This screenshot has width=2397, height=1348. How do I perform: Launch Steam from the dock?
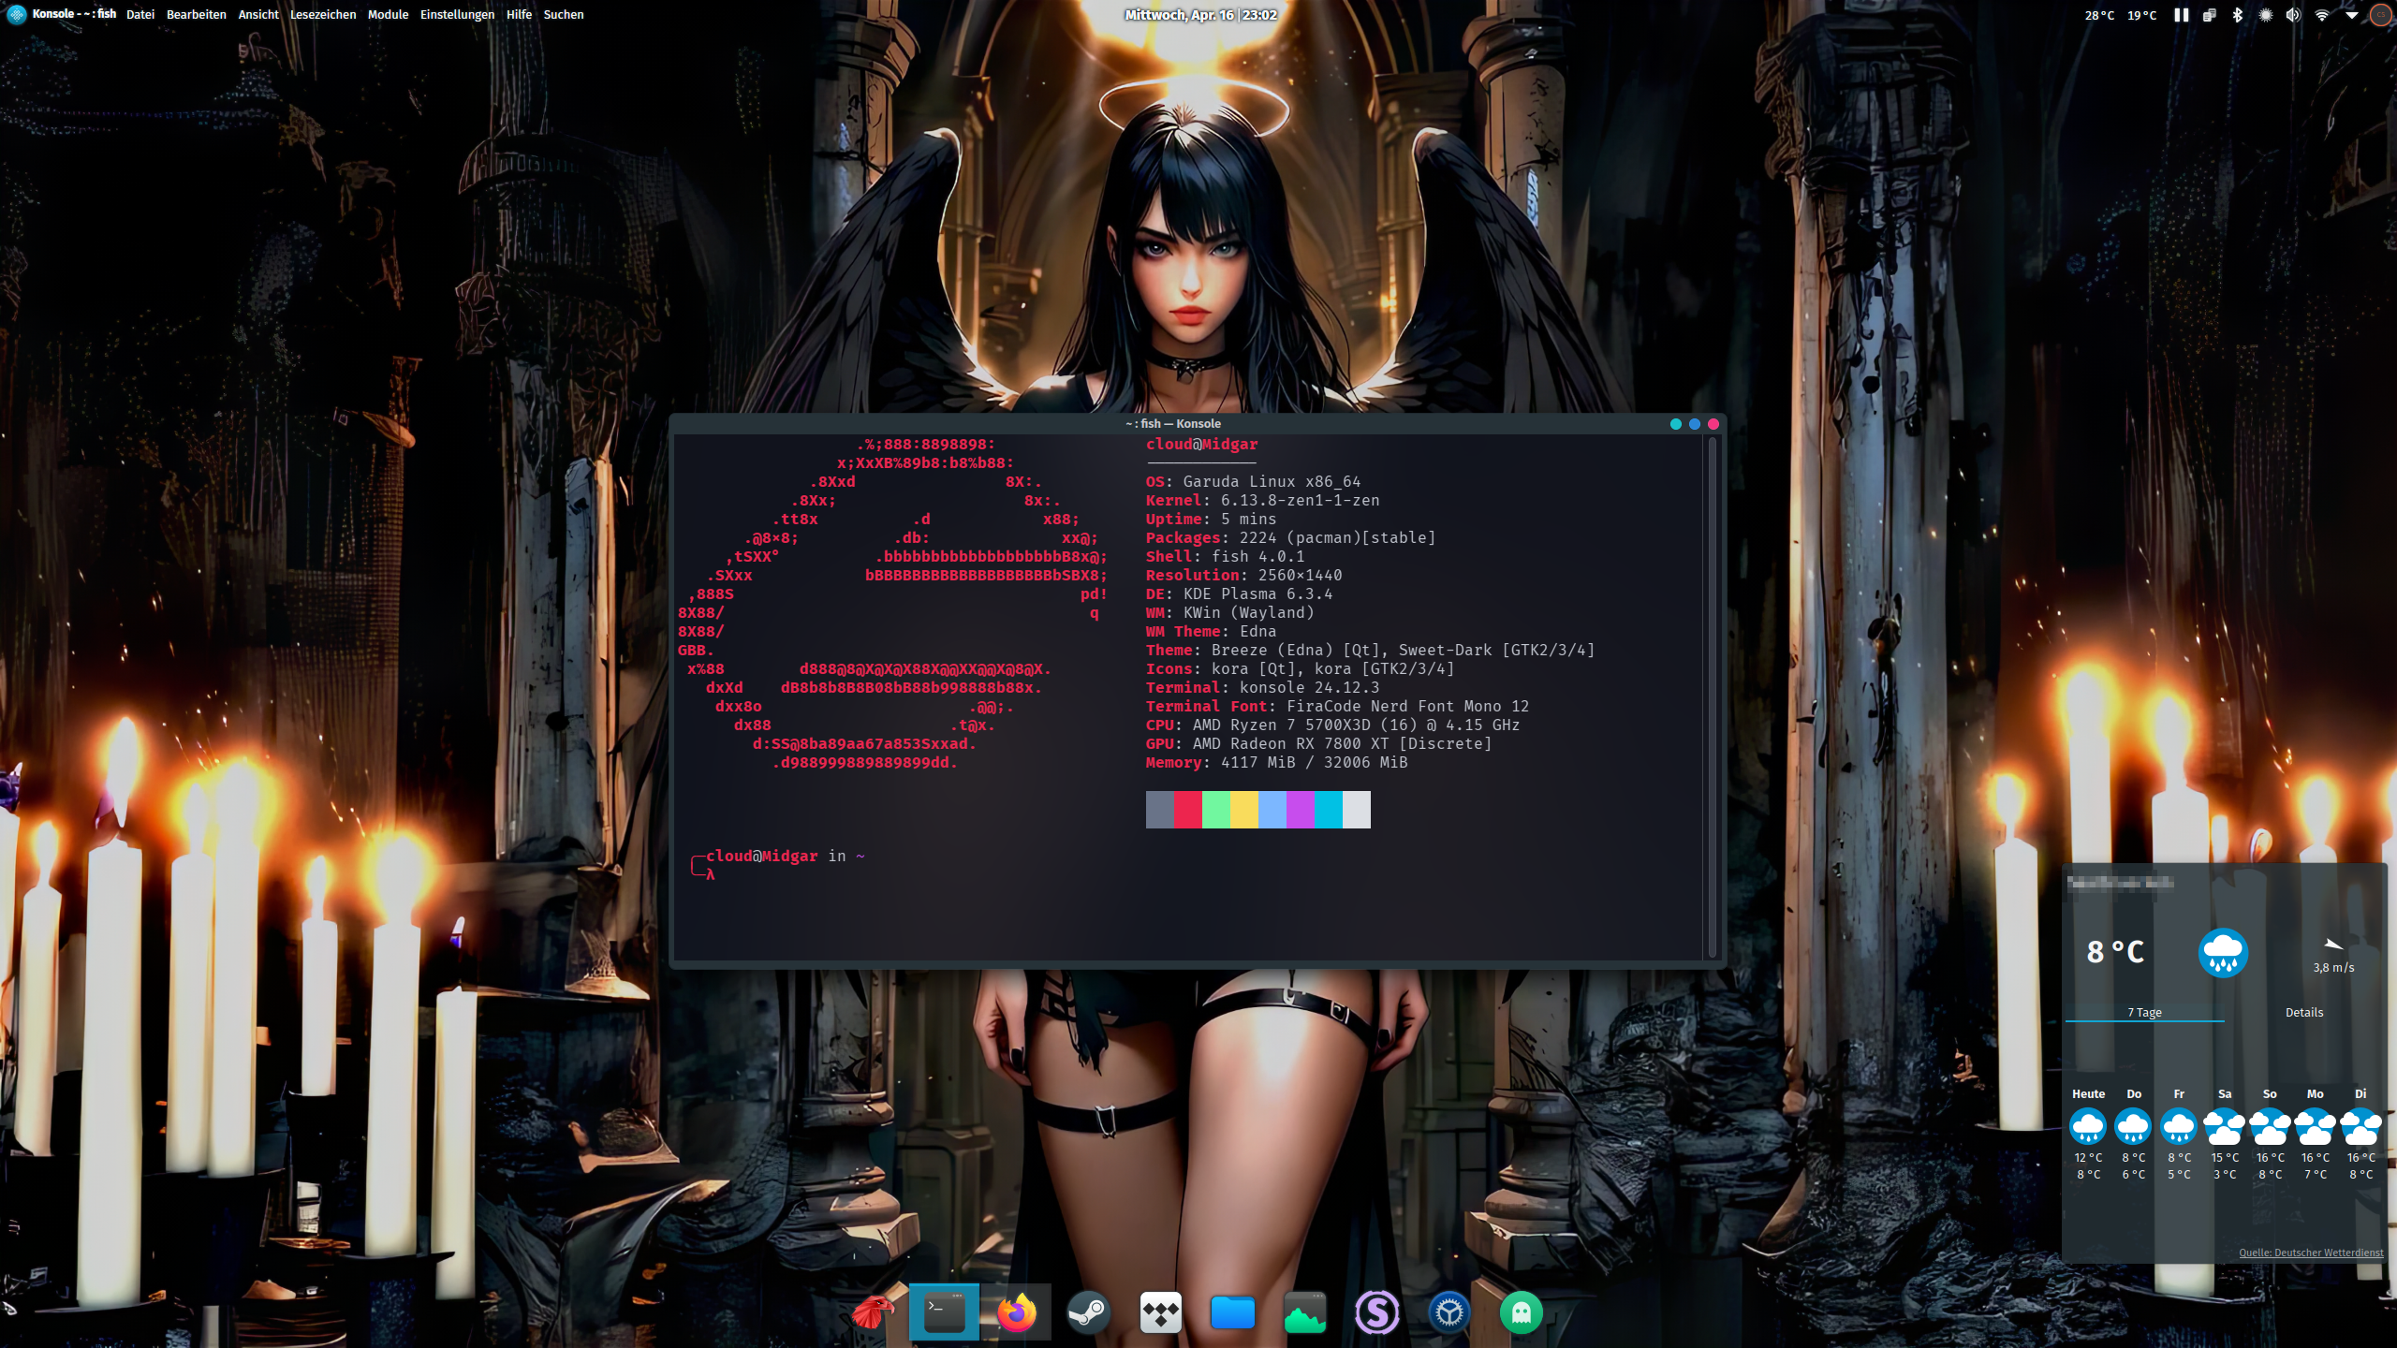coord(1088,1313)
